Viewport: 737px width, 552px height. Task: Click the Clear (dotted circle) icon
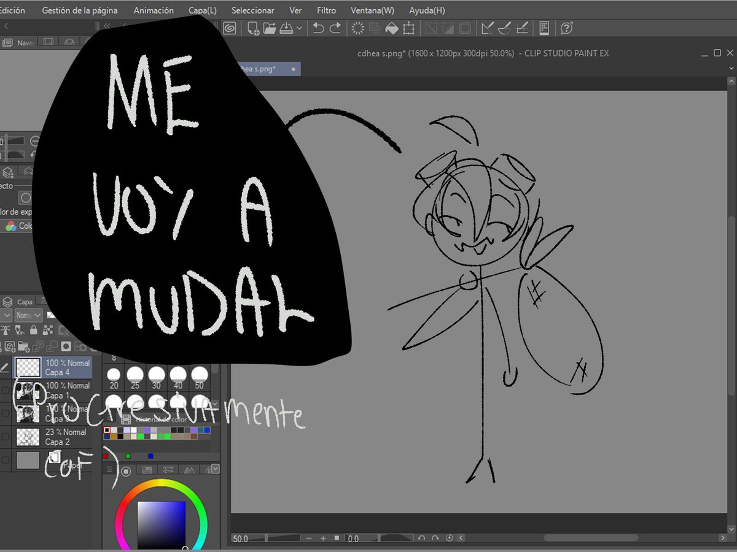coord(357,28)
